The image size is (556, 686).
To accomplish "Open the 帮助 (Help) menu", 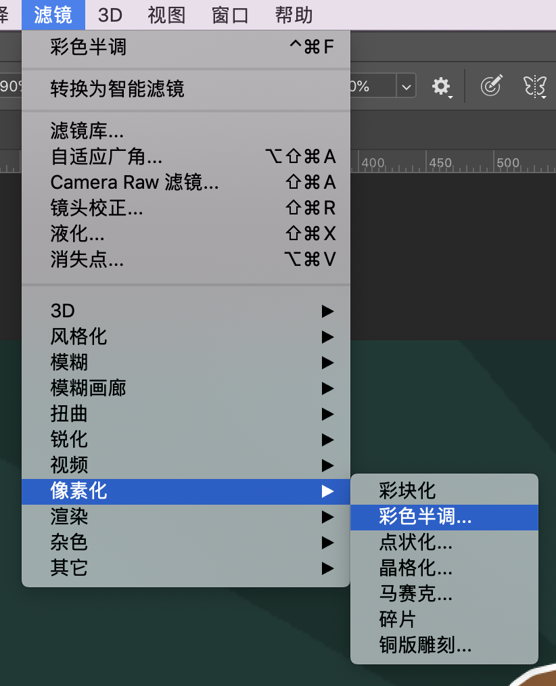I will click(294, 15).
